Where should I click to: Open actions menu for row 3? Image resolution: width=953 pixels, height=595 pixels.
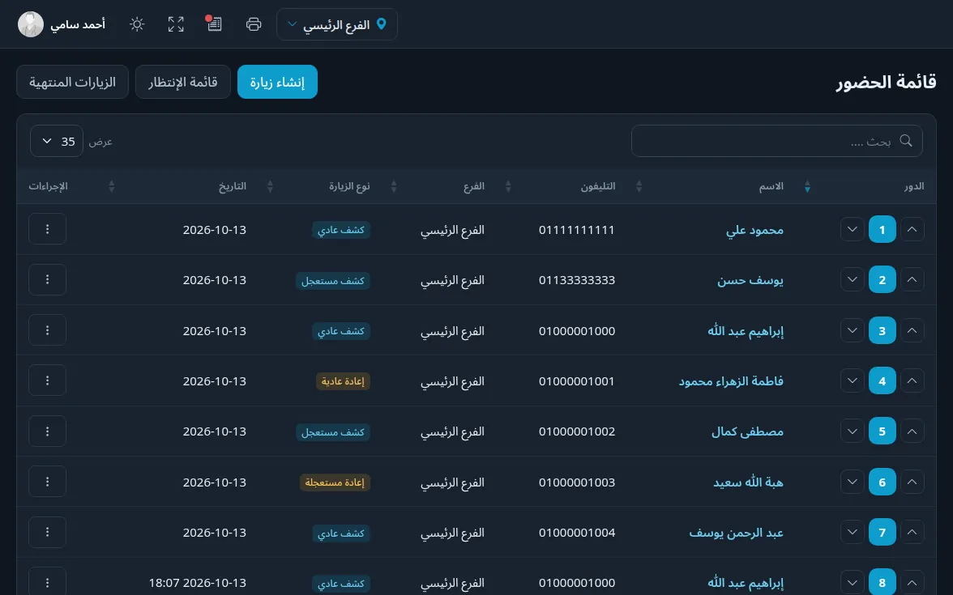click(47, 330)
